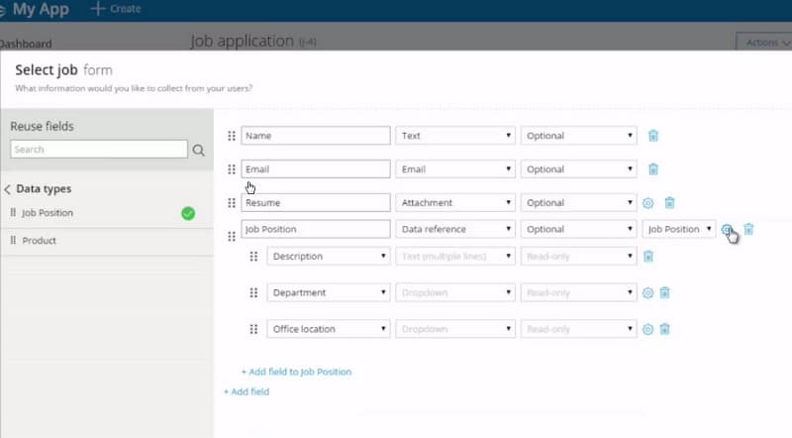
Task: Open the Optional dropdown for Email row
Action: coord(578,169)
